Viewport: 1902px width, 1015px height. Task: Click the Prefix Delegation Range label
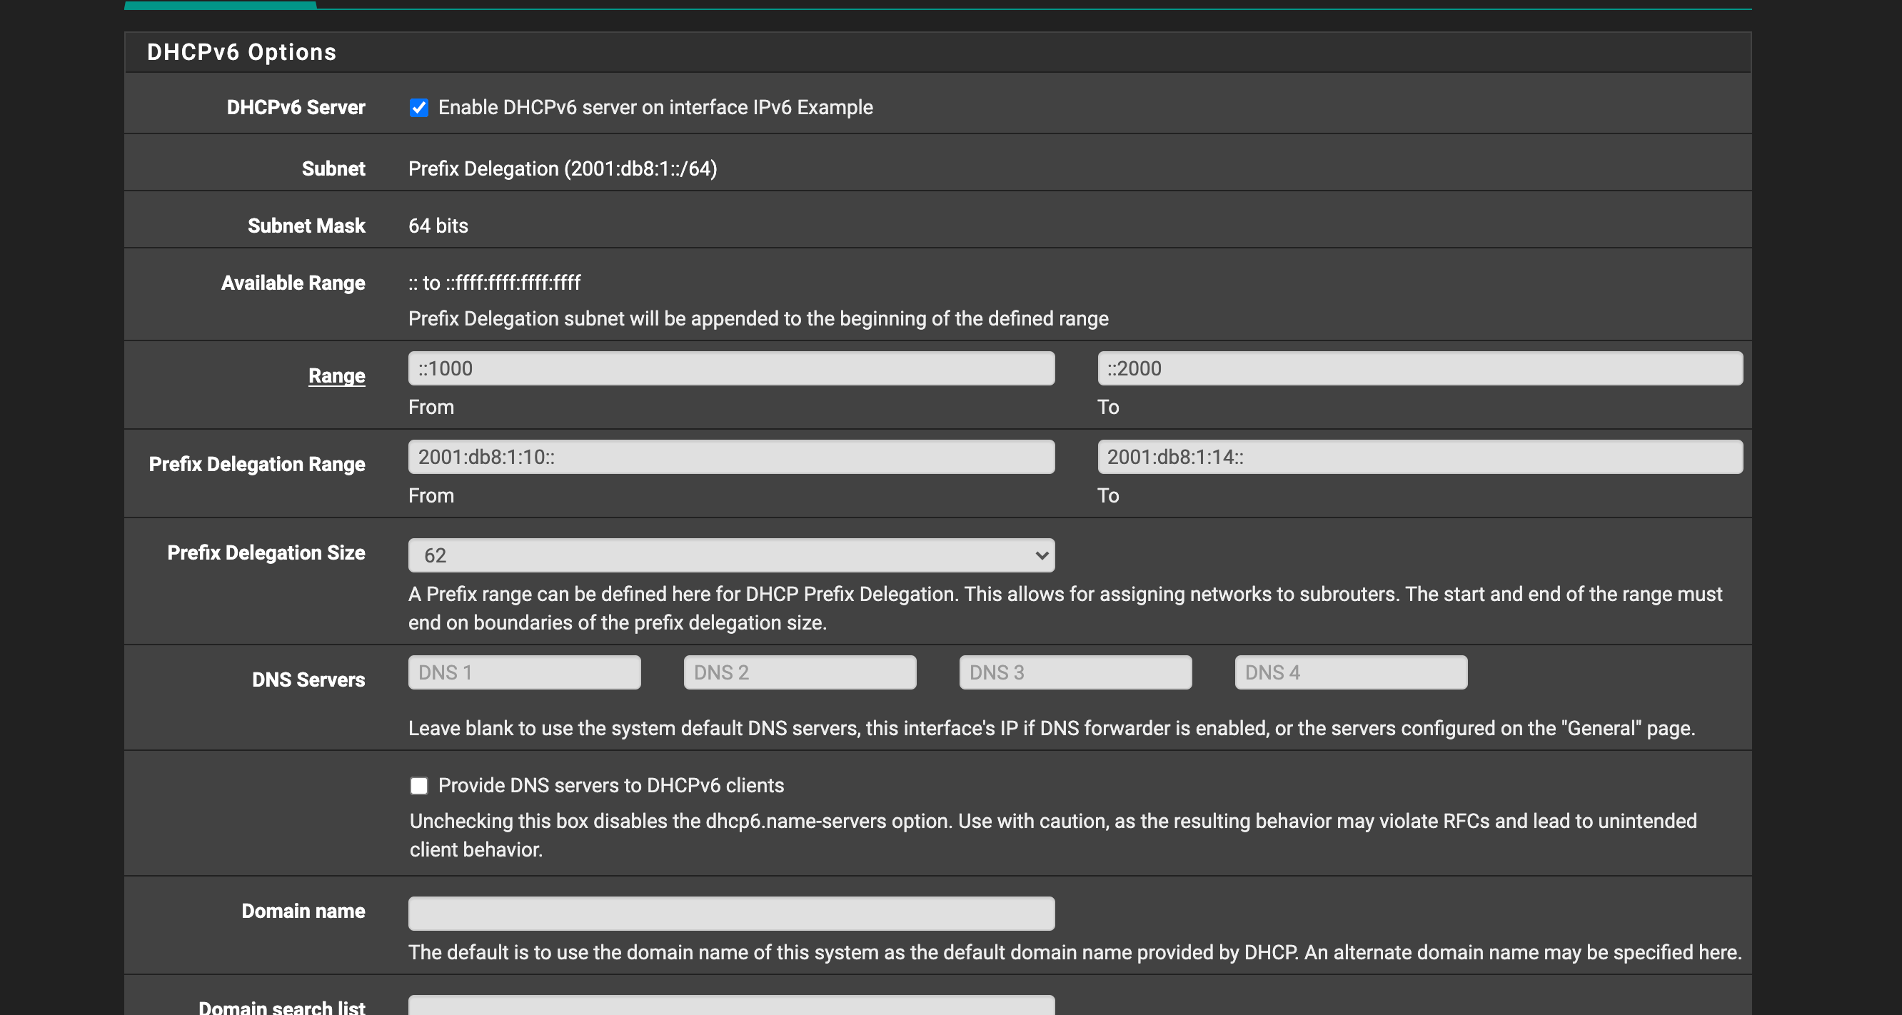tap(257, 465)
